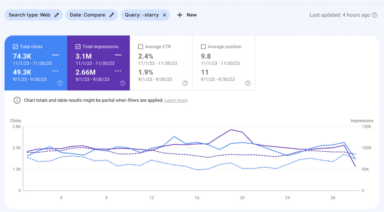Enable the Average position checkbox
Viewport: 384px width, 212px height.
(203, 47)
